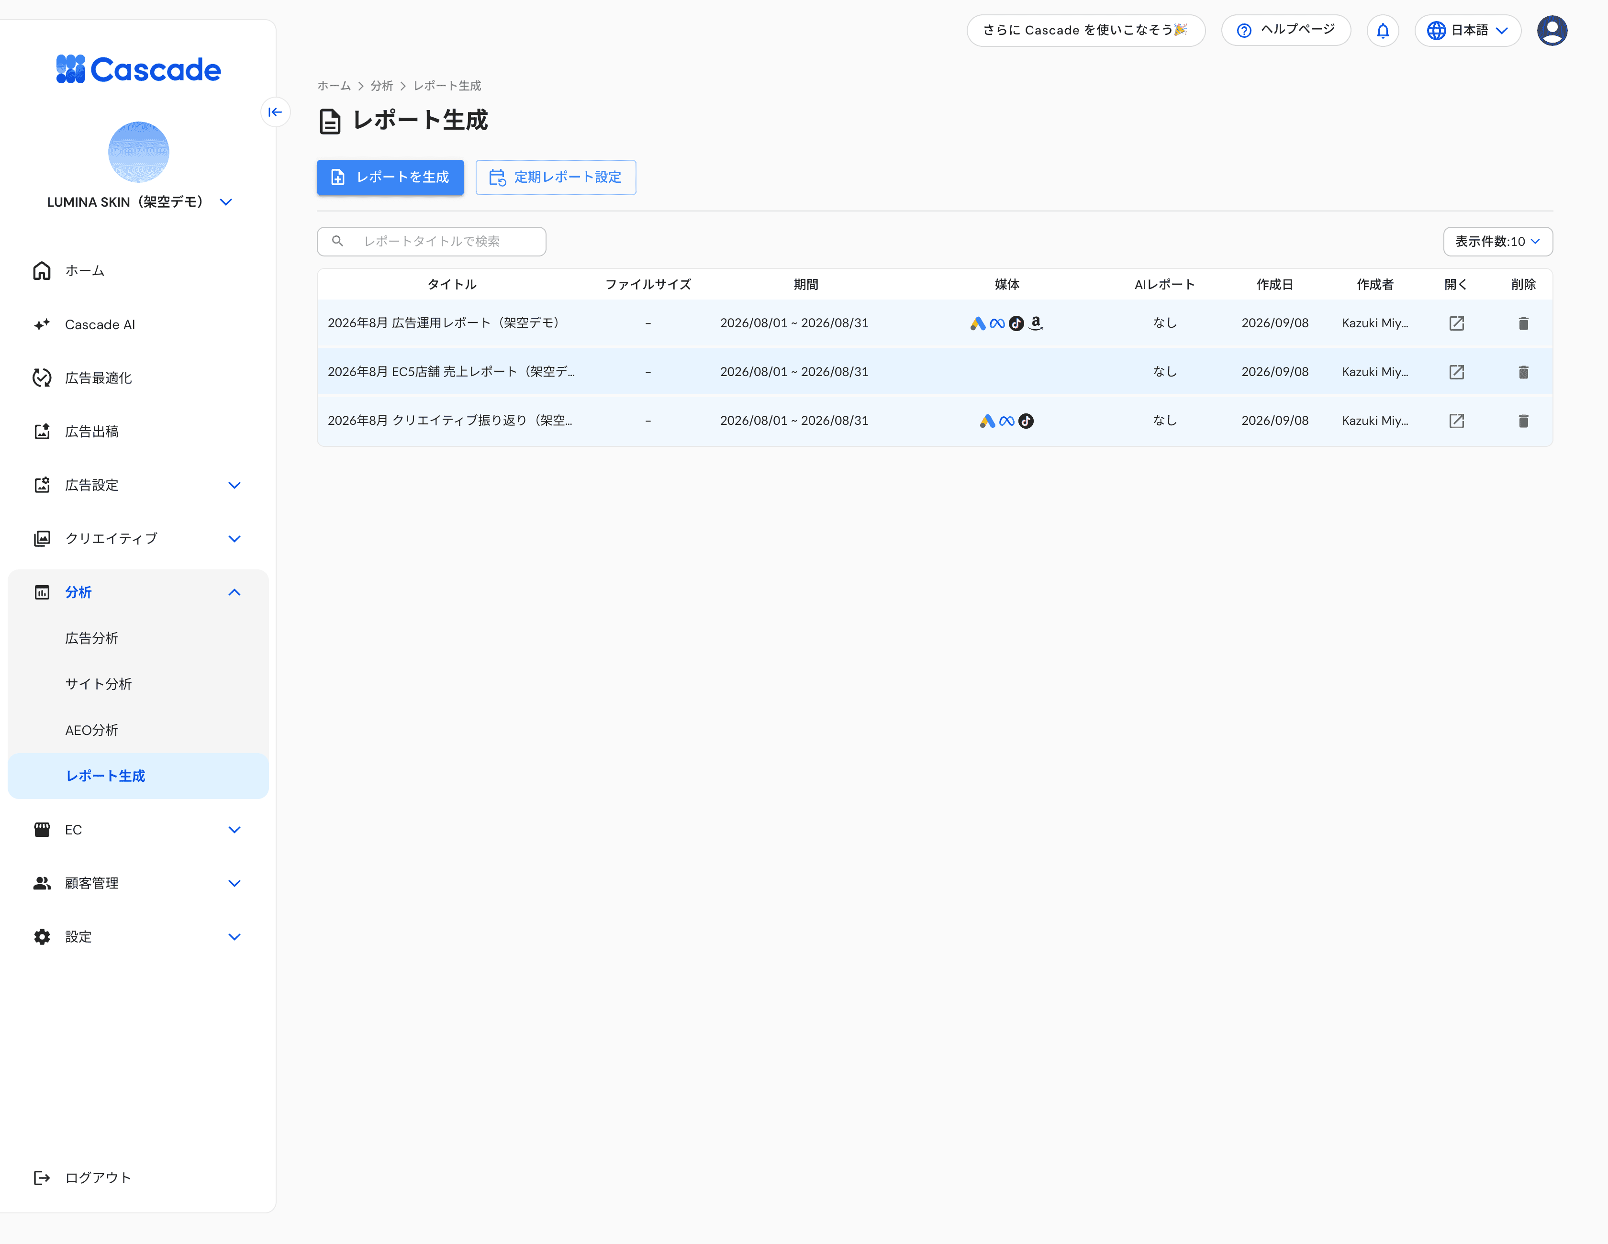Image resolution: width=1608 pixels, height=1244 pixels.
Task: Click the 分析 breadcrumb link
Action: click(x=381, y=86)
